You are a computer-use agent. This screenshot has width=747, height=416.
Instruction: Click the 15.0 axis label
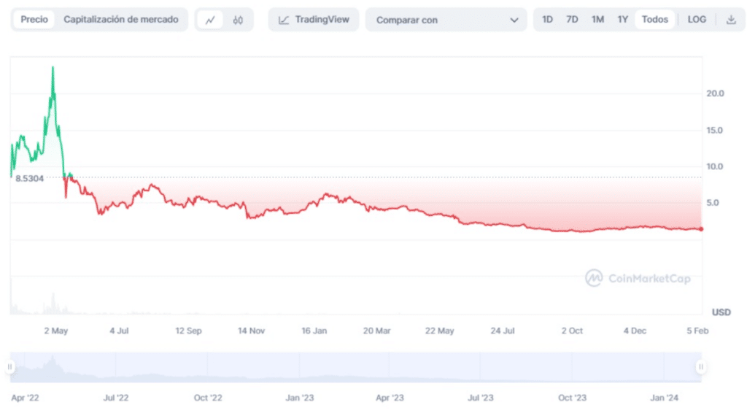click(x=714, y=130)
